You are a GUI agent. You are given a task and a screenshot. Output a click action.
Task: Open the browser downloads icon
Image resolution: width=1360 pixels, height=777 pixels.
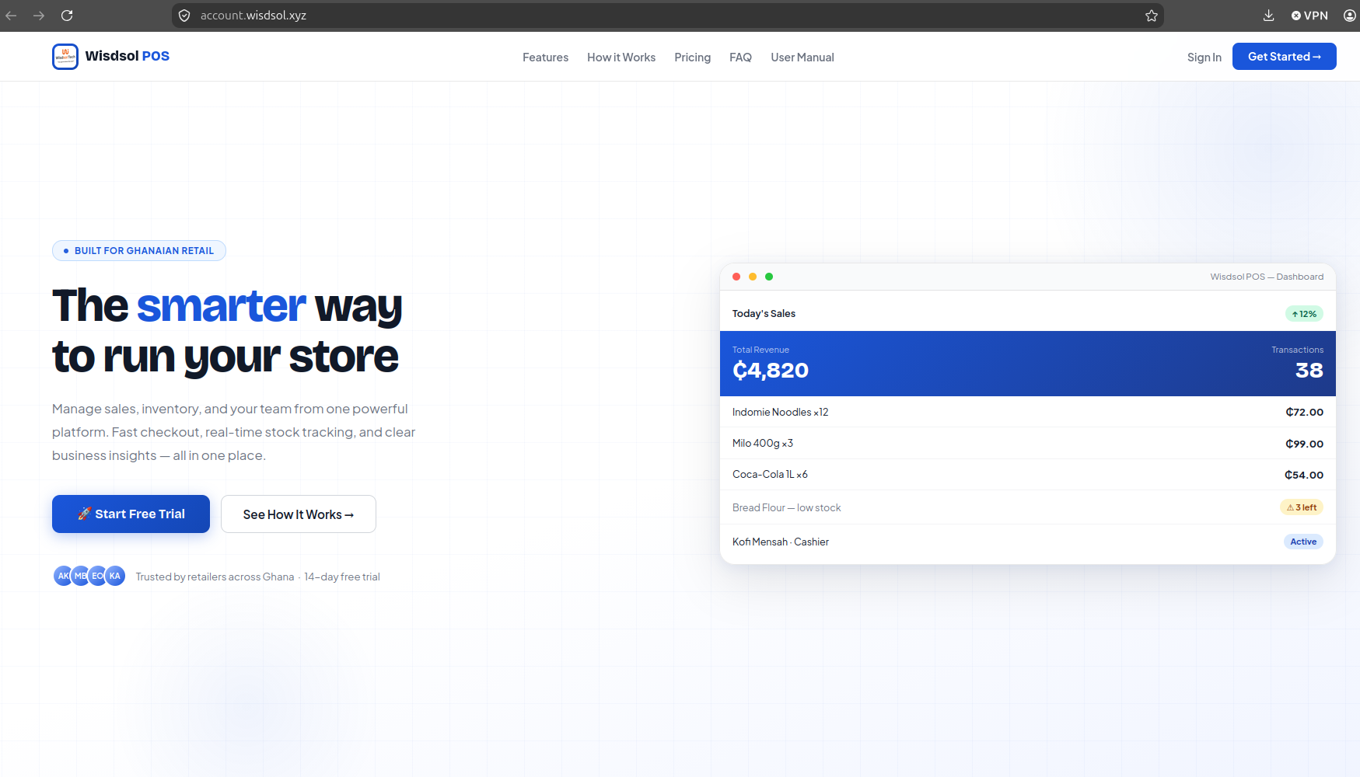(x=1268, y=16)
